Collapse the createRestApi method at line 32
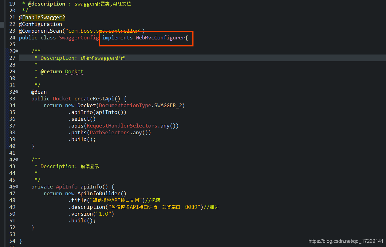386x247 pixels. point(16,92)
